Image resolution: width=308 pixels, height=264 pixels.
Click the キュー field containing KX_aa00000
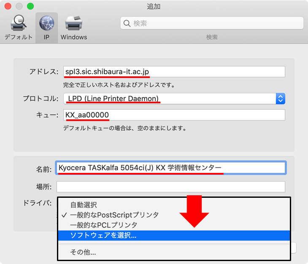174,115
